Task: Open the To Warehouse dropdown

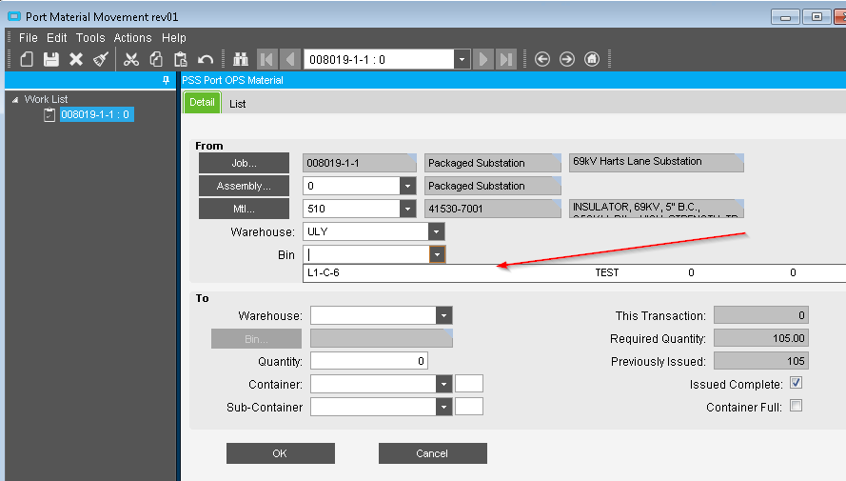Action: (x=443, y=316)
